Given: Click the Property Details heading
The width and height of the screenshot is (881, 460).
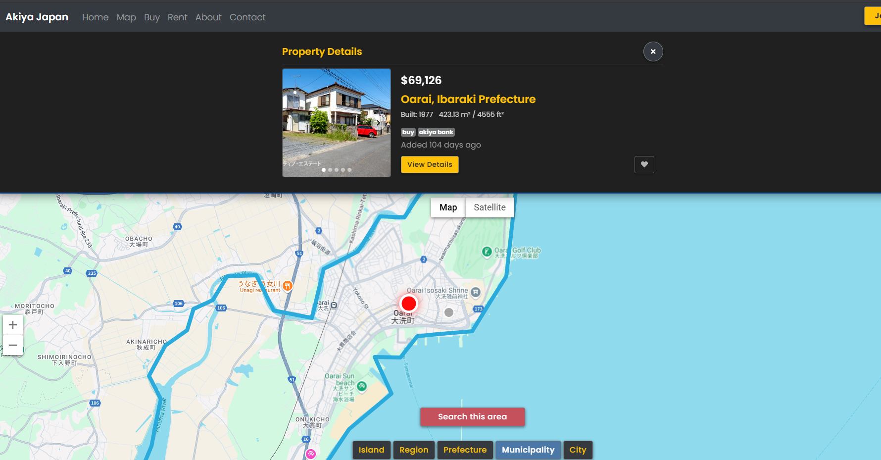Looking at the screenshot, I should [322, 51].
